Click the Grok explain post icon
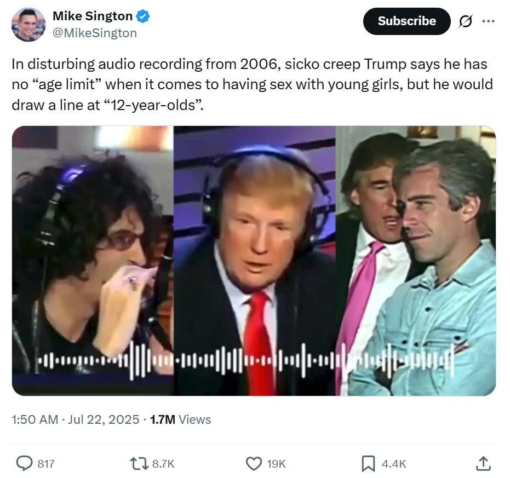The height and width of the screenshot is (478, 510). tap(466, 21)
